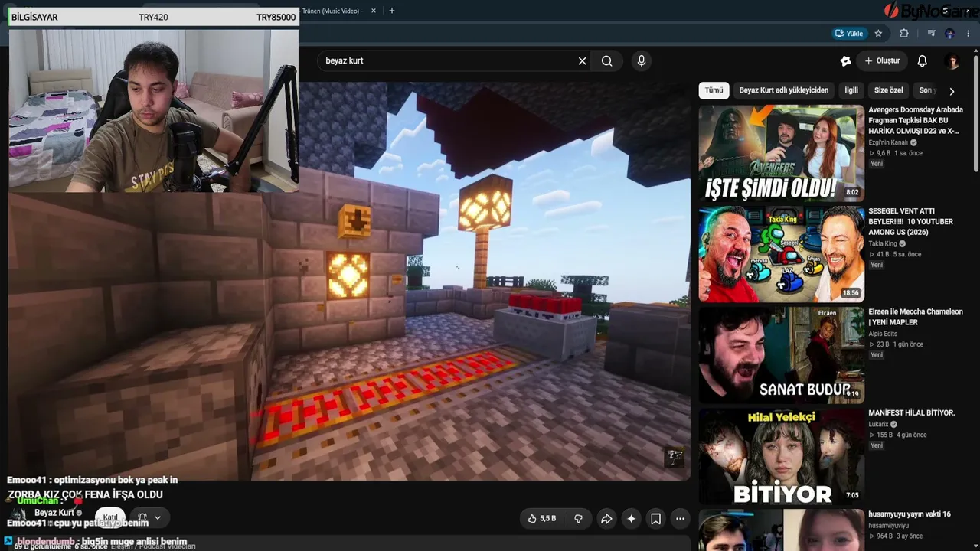Image resolution: width=980 pixels, height=551 pixels.
Task: Dislike the video with thumbs down
Action: (578, 519)
